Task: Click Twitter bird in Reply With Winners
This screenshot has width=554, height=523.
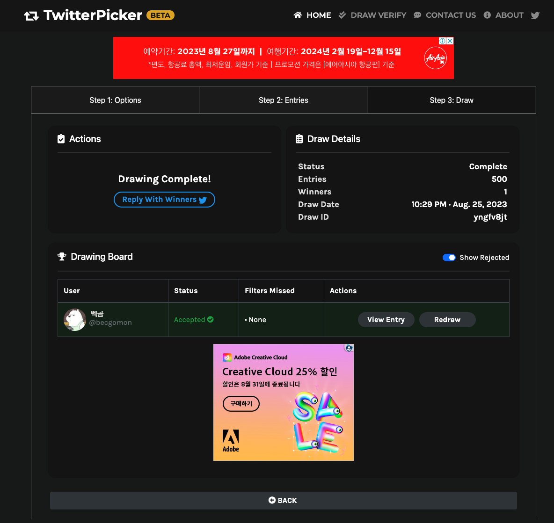Action: tap(203, 200)
